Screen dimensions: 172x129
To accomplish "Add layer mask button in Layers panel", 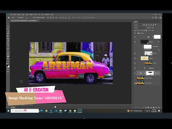I will (148, 107).
